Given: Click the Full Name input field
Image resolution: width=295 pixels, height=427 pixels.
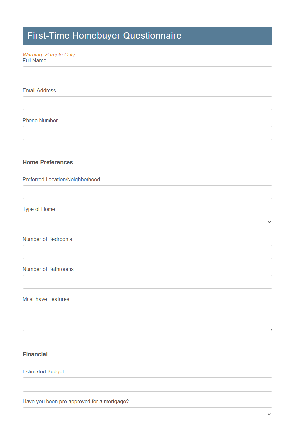Looking at the screenshot, I should pos(147,73).
